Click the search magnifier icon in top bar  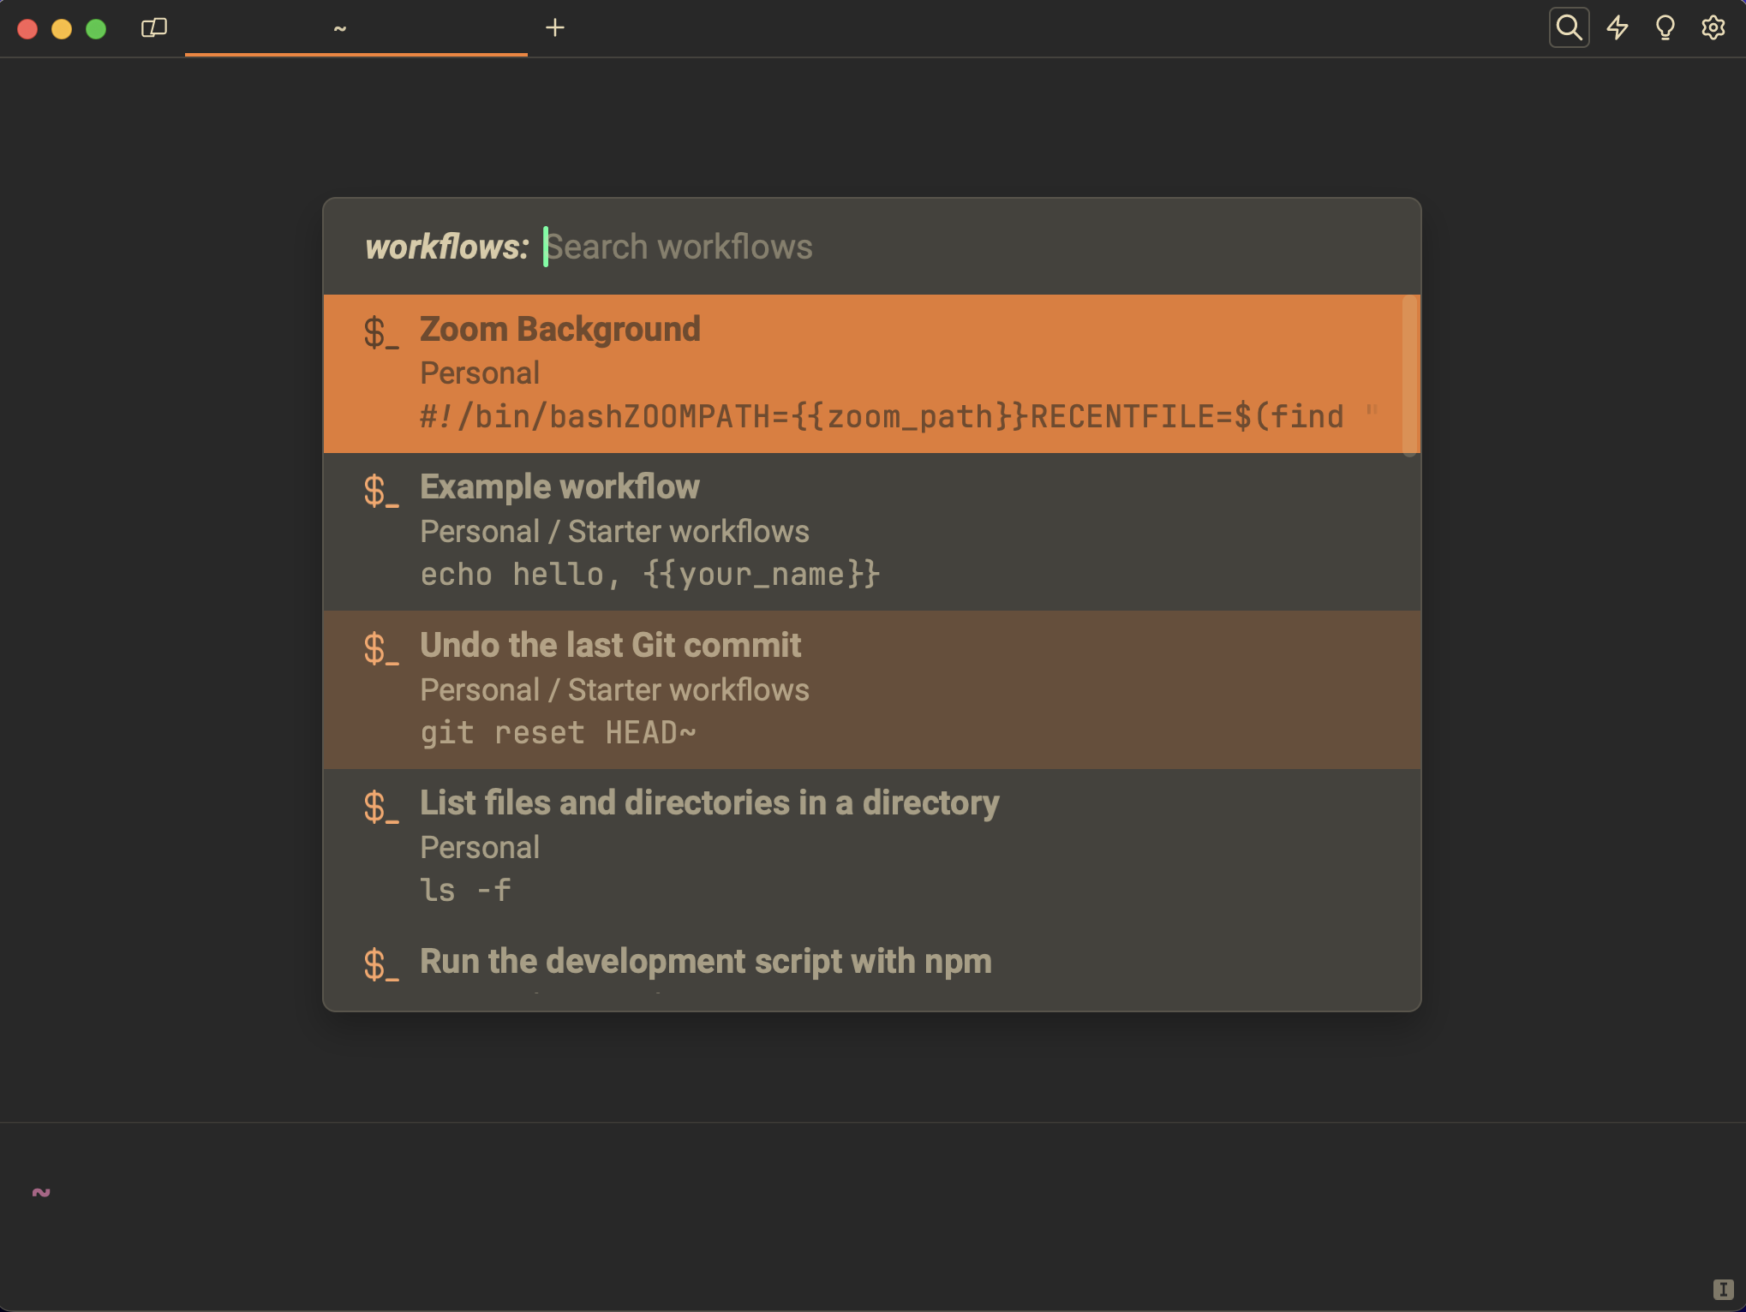pos(1569,28)
